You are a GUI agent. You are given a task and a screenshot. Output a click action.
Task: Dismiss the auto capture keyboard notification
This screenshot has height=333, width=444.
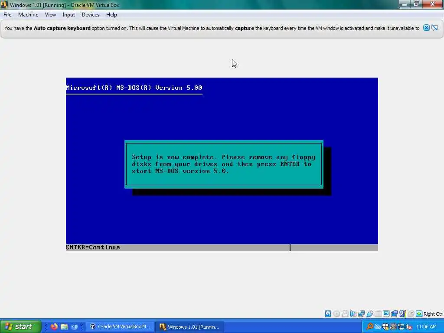click(427, 28)
